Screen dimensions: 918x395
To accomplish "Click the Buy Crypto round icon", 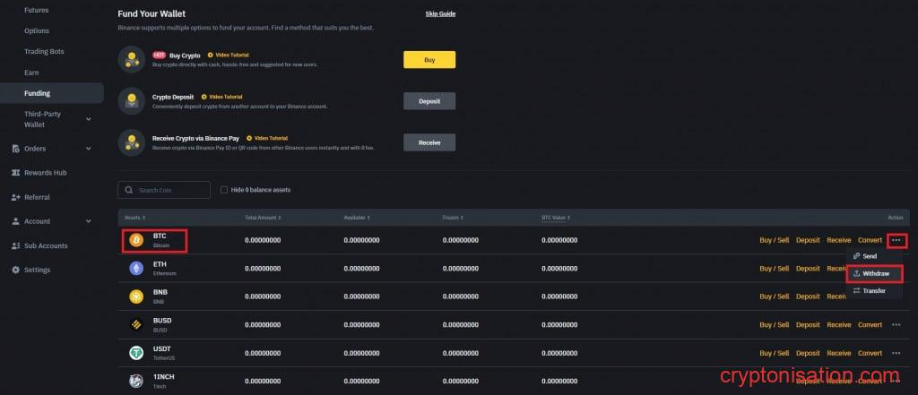I will 131,60.
